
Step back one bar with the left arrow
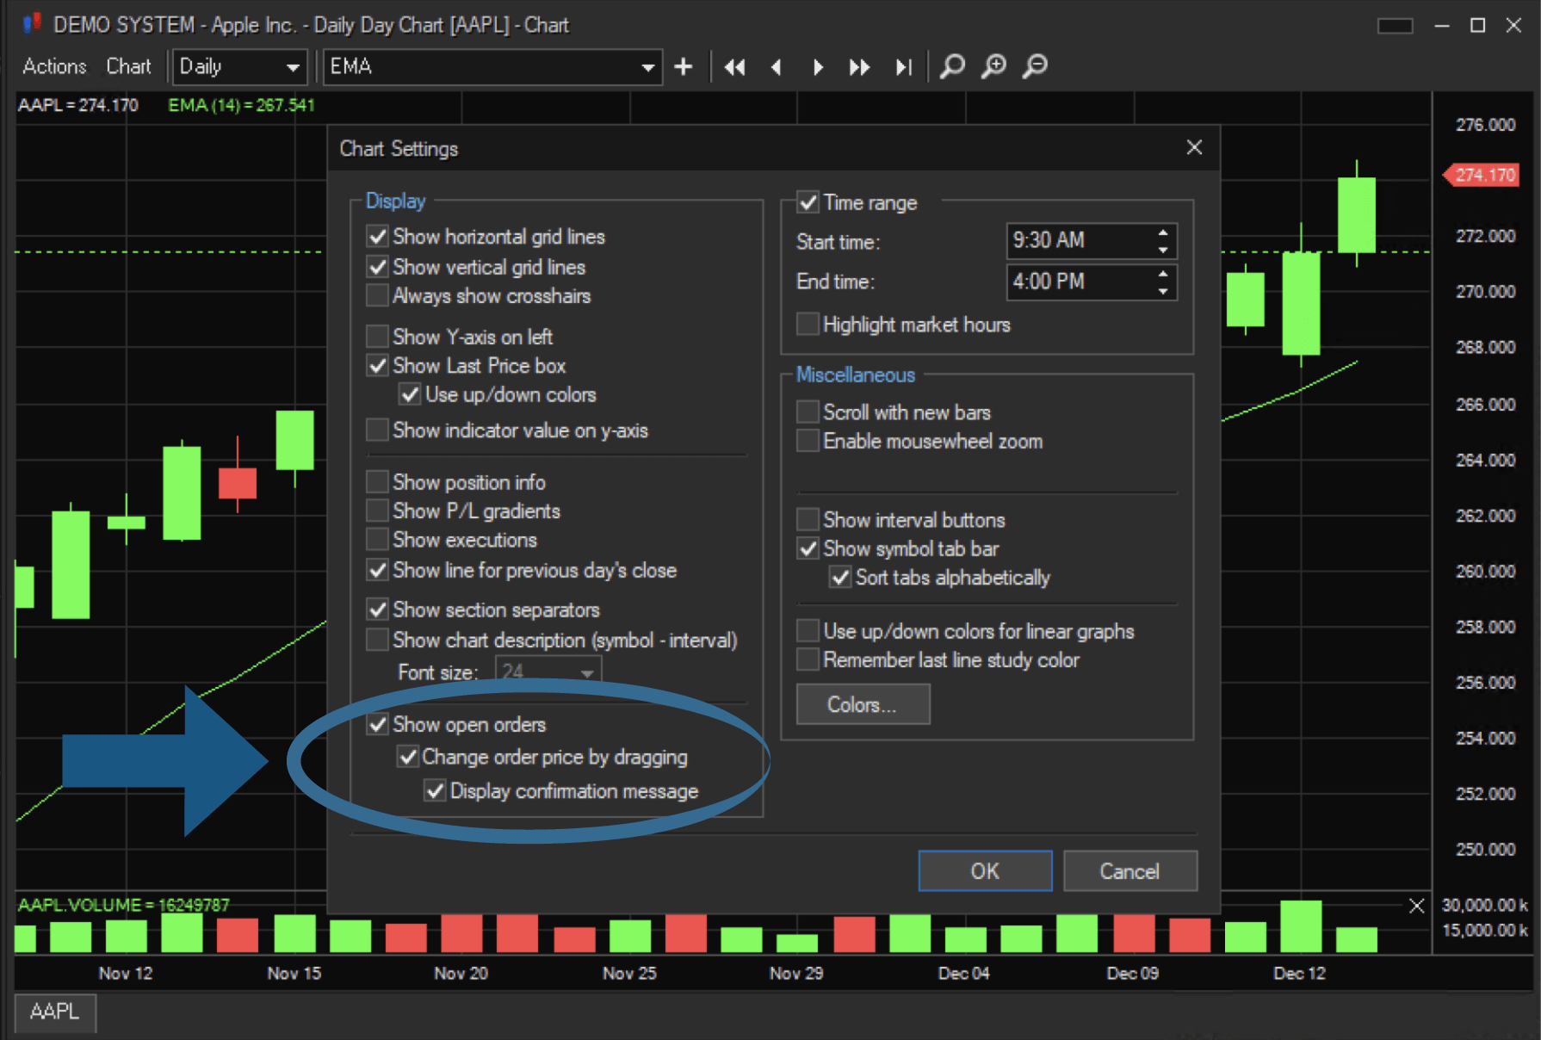777,66
